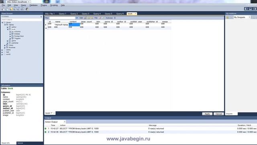Click the sixth icon in the main toolbar

point(22,9)
